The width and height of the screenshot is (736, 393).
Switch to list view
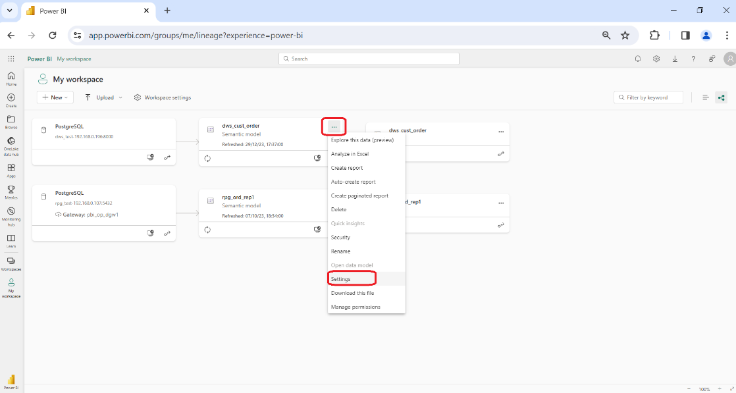click(x=706, y=97)
